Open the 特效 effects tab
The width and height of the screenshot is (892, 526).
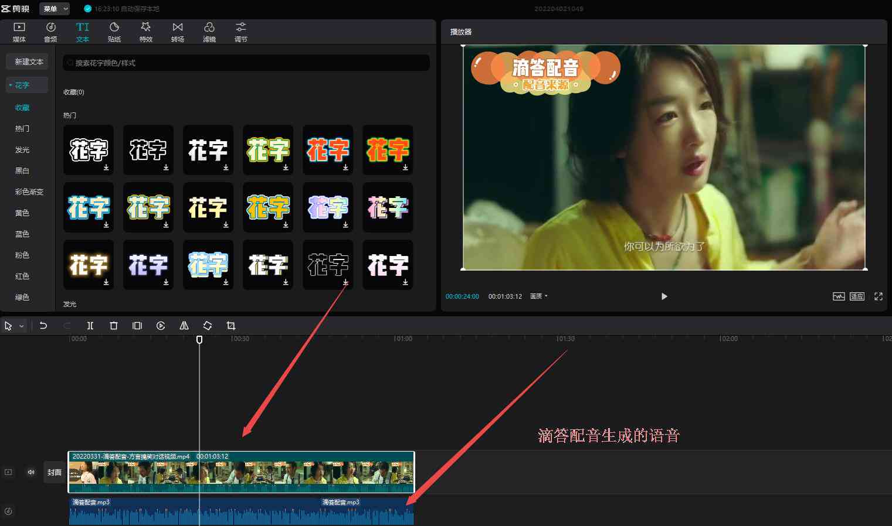click(146, 32)
